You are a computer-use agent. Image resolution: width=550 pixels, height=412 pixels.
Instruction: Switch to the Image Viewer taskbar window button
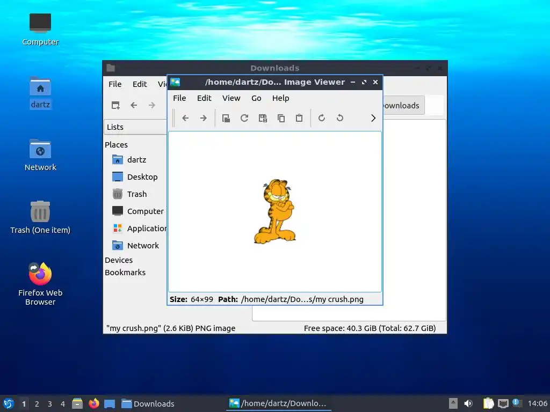[x=279, y=403]
